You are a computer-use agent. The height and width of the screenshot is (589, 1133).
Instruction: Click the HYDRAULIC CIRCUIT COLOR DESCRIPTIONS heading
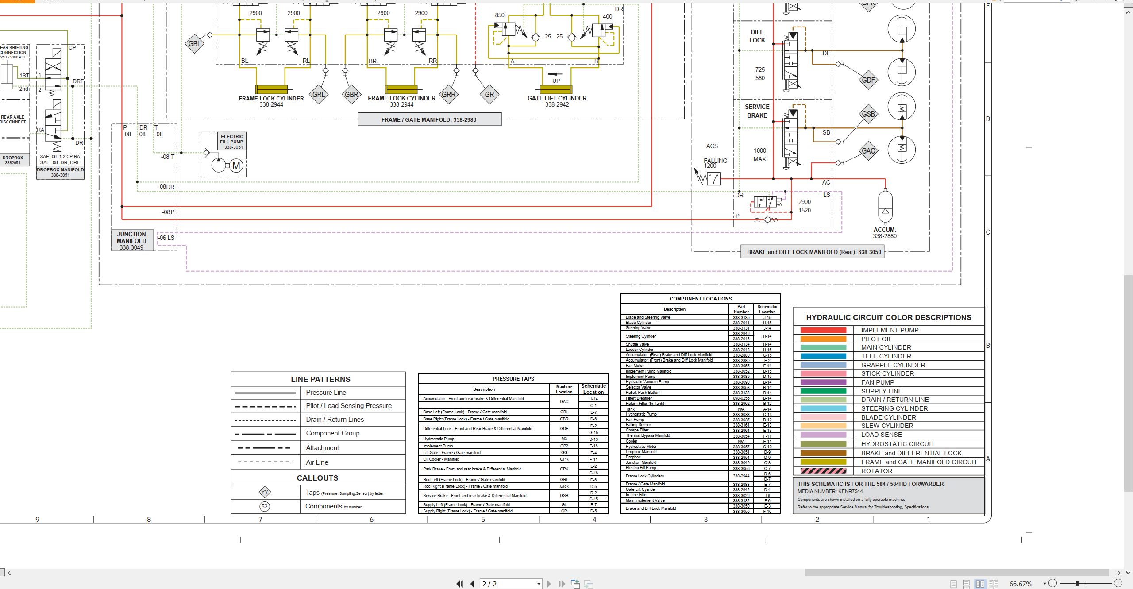click(x=889, y=317)
